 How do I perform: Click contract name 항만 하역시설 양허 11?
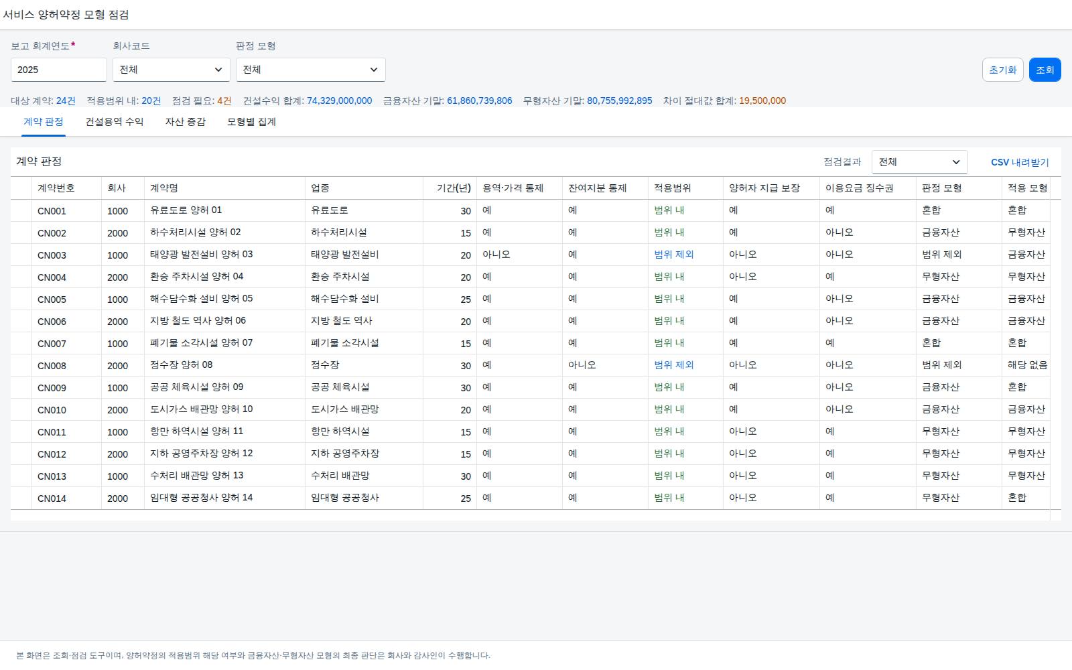tap(196, 431)
